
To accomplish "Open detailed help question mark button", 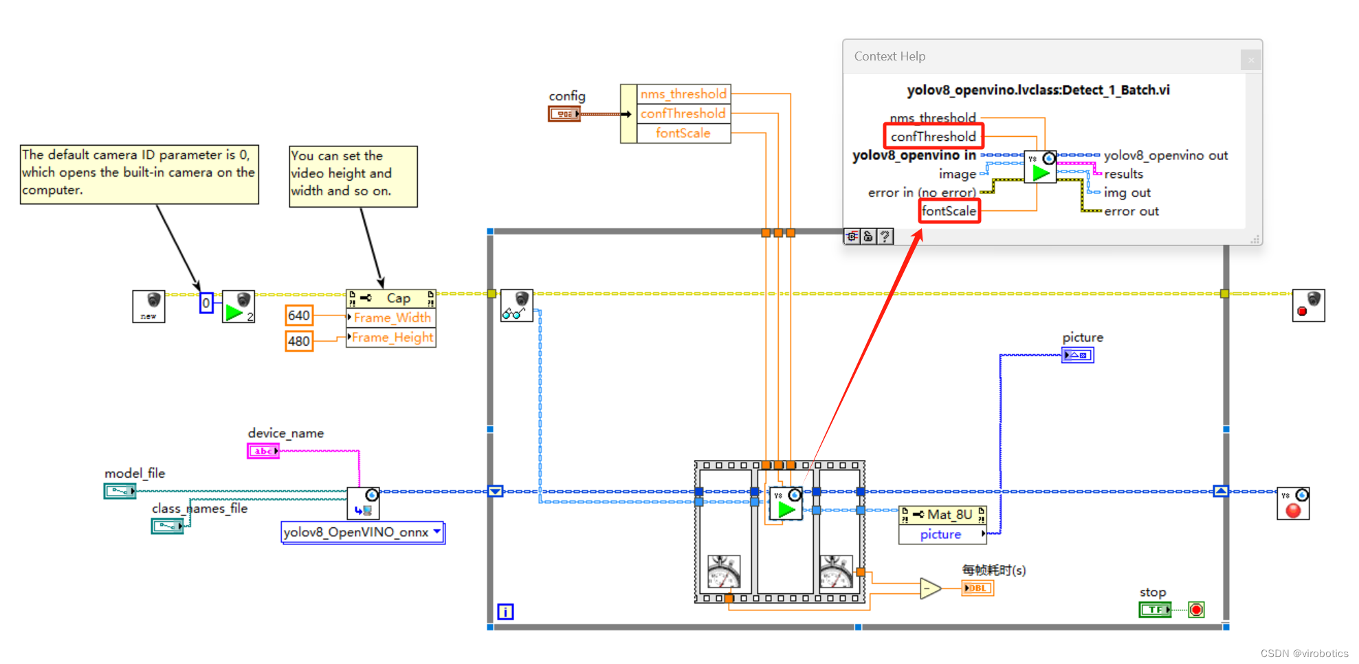I will pyautogui.click(x=885, y=236).
